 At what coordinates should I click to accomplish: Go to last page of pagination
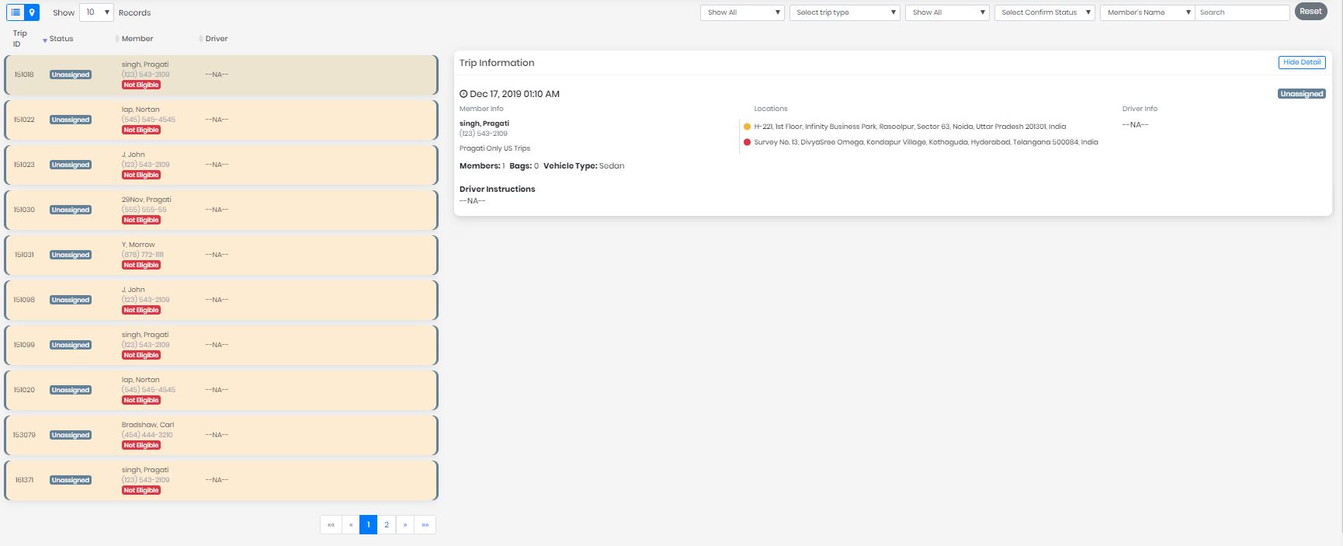pyautogui.click(x=425, y=525)
